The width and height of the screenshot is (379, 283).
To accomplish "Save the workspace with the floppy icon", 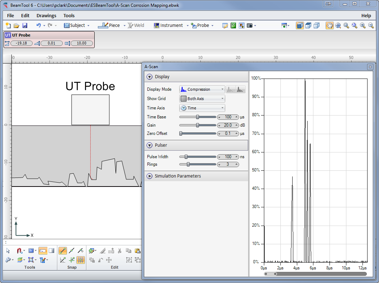I will coord(25,25).
